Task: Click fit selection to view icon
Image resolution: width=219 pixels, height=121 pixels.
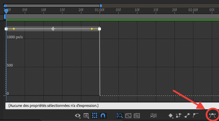Action: pos(128,116)
